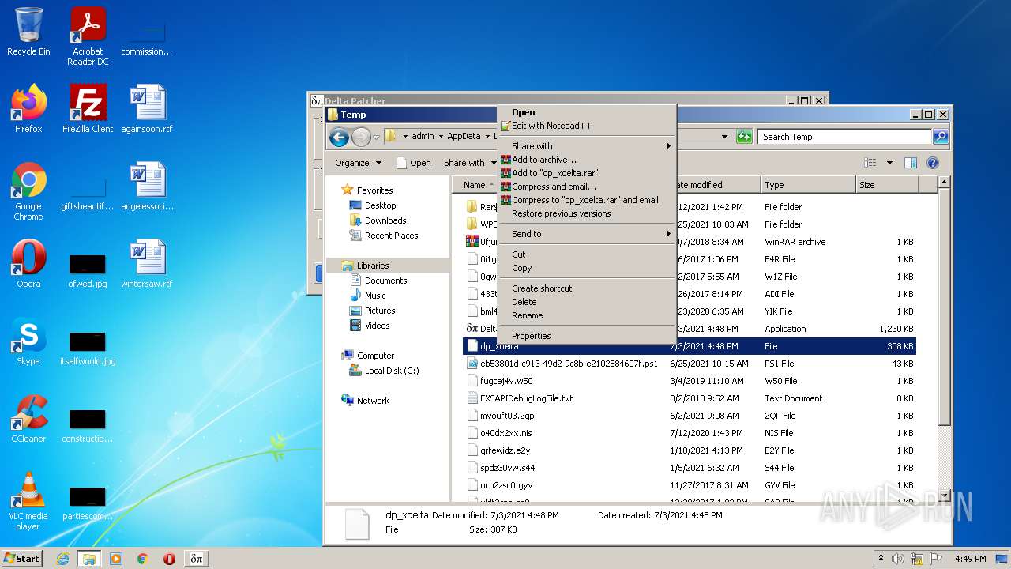
Task: Choose Edit with Notepad++
Action: (586, 126)
